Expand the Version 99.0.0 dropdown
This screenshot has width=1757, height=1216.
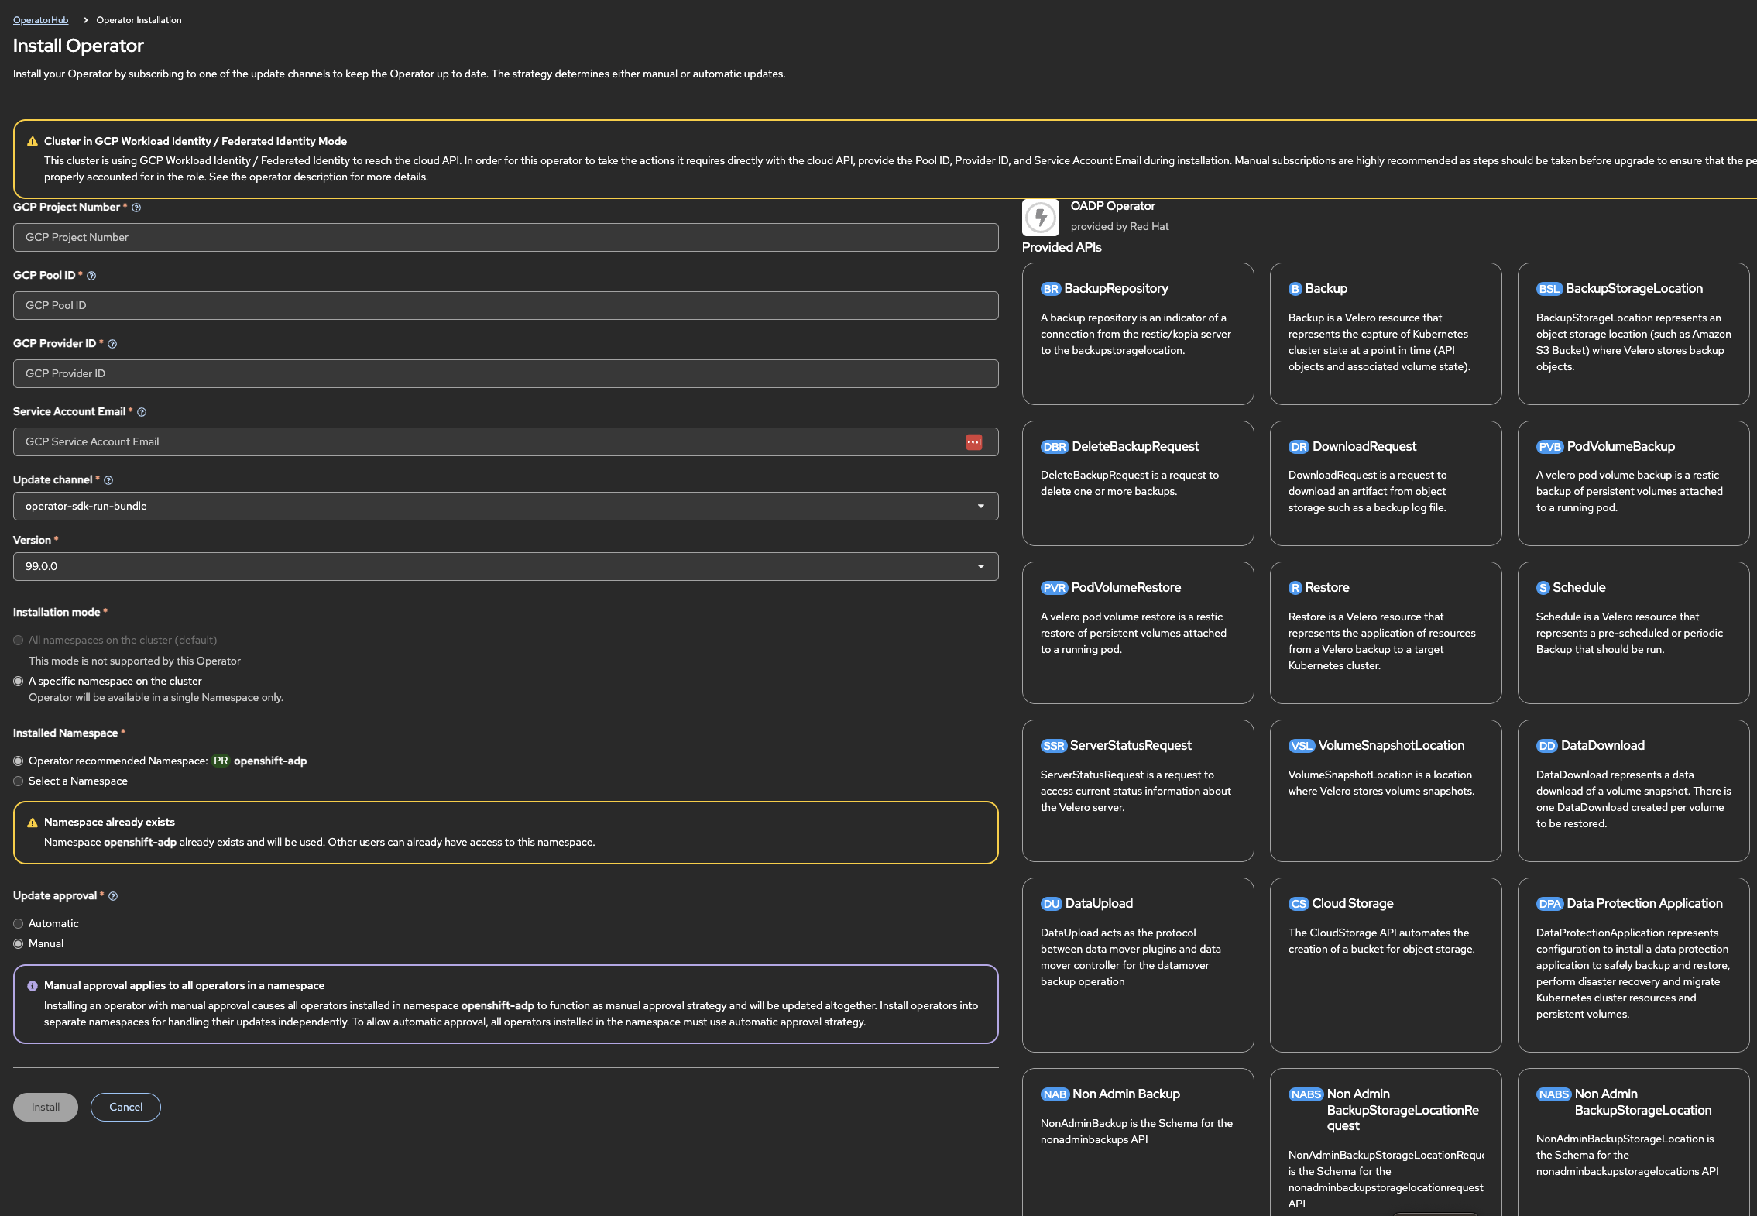pyautogui.click(x=505, y=566)
